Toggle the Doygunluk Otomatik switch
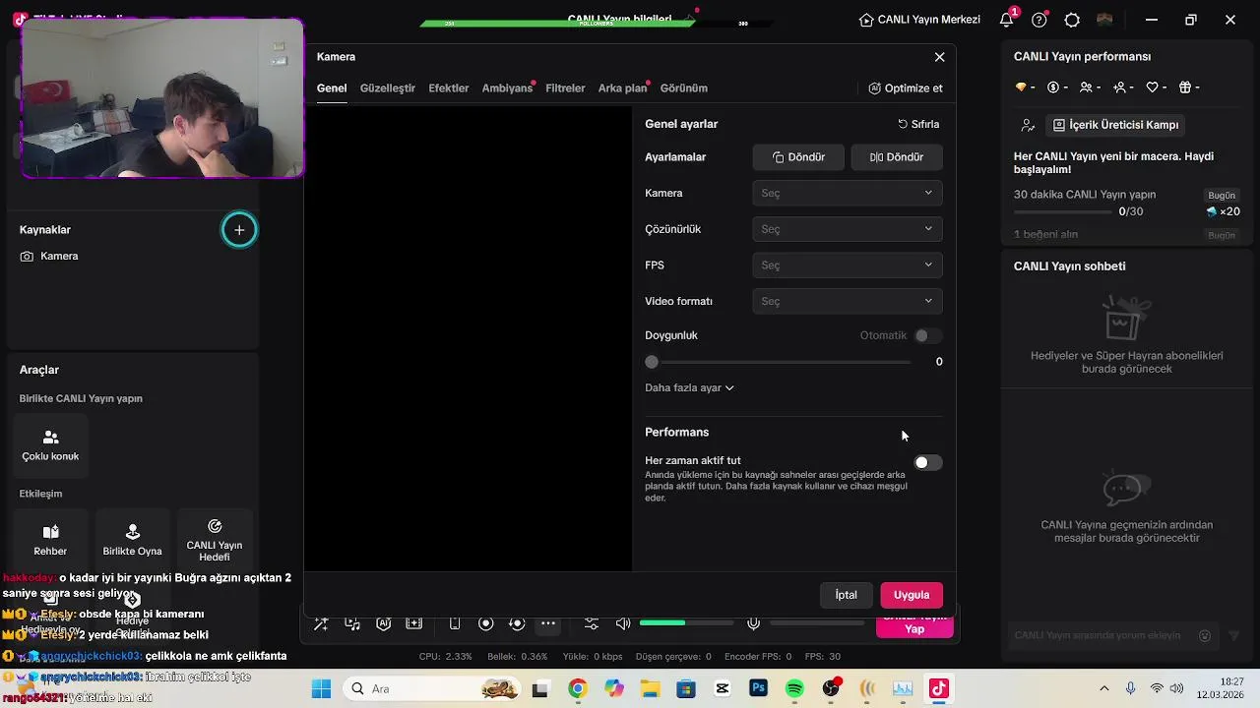Viewport: 1260px width, 708px height. pyautogui.click(x=927, y=335)
